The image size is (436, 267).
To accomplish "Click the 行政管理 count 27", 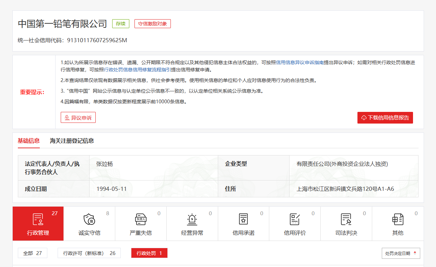I will click(x=55, y=213).
